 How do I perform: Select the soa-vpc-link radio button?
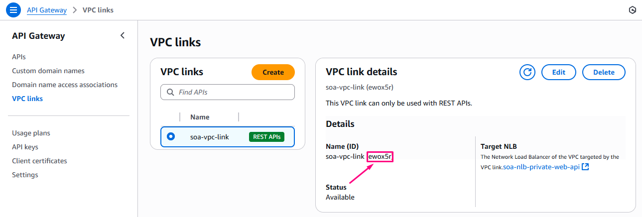tap(171, 136)
